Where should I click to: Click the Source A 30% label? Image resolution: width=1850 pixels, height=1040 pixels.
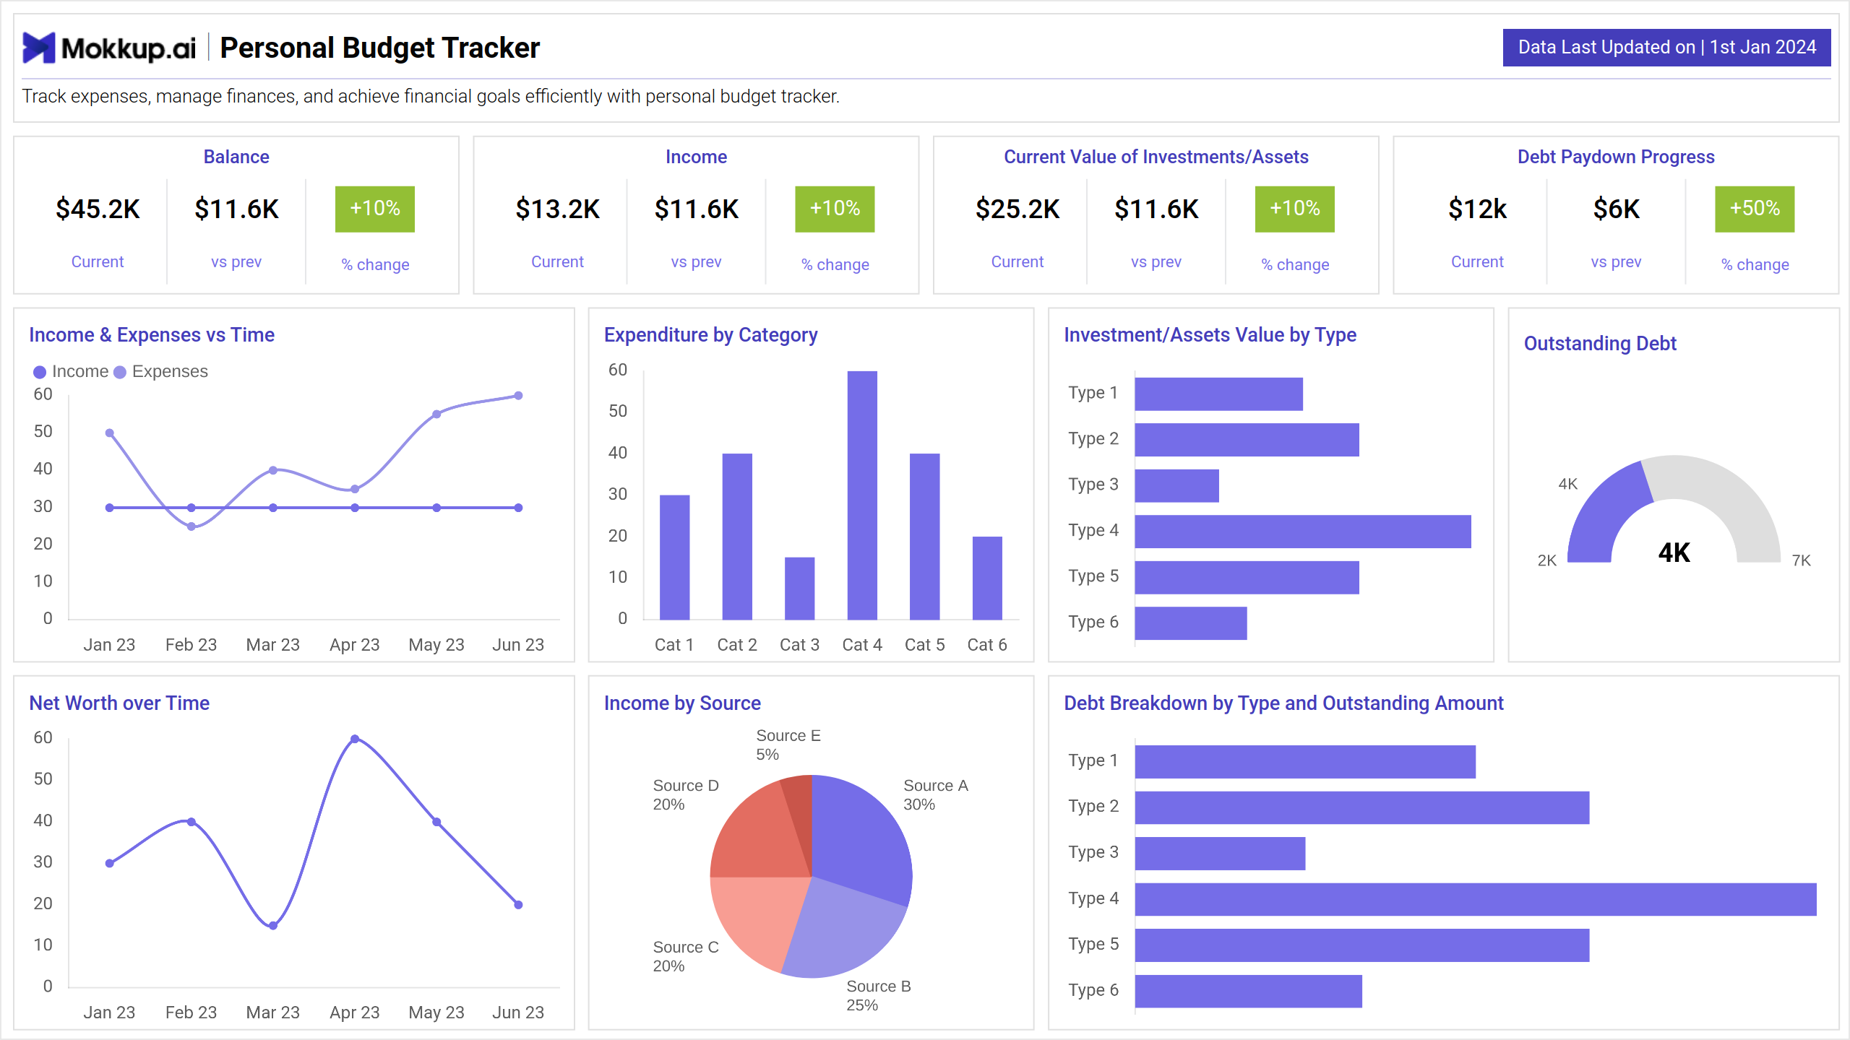tap(935, 795)
